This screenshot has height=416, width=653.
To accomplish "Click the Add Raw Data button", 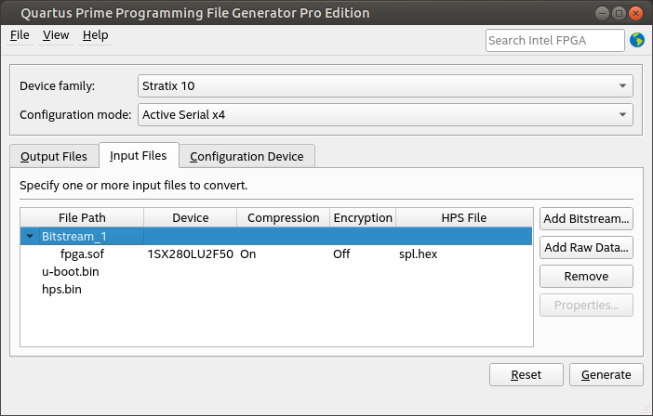I will point(586,248).
